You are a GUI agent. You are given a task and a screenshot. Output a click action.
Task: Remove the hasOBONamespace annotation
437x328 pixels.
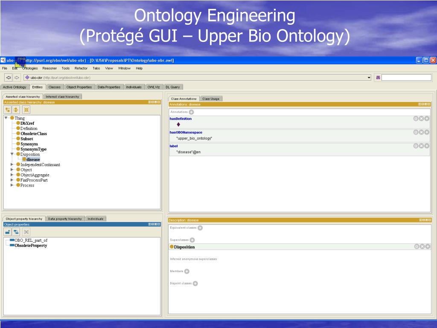click(421, 132)
